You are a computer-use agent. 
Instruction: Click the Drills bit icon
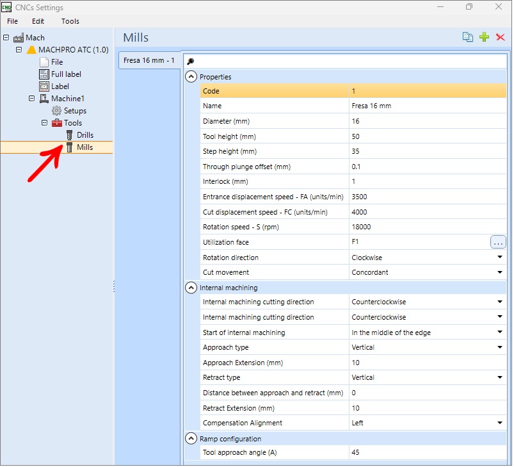tap(69, 135)
